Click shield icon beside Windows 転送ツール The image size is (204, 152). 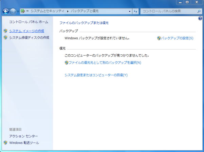(5, 143)
